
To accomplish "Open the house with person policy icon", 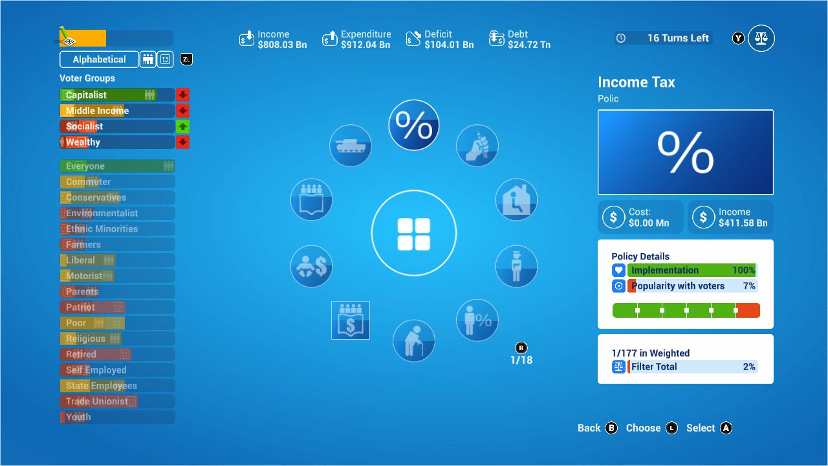I will tap(516, 199).
